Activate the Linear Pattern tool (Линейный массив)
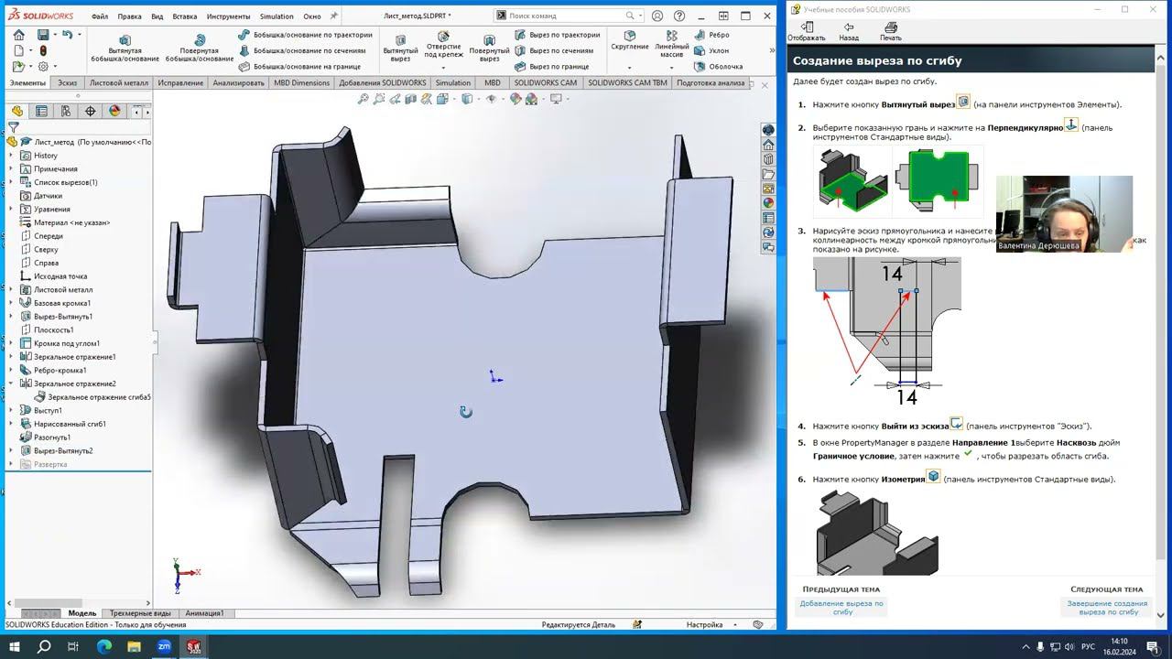The width and height of the screenshot is (1172, 659). [672, 44]
